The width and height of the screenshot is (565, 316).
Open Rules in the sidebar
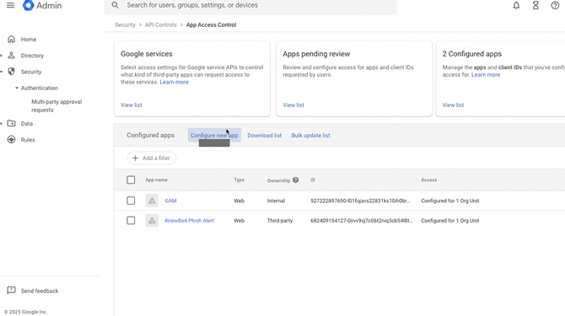coord(28,140)
